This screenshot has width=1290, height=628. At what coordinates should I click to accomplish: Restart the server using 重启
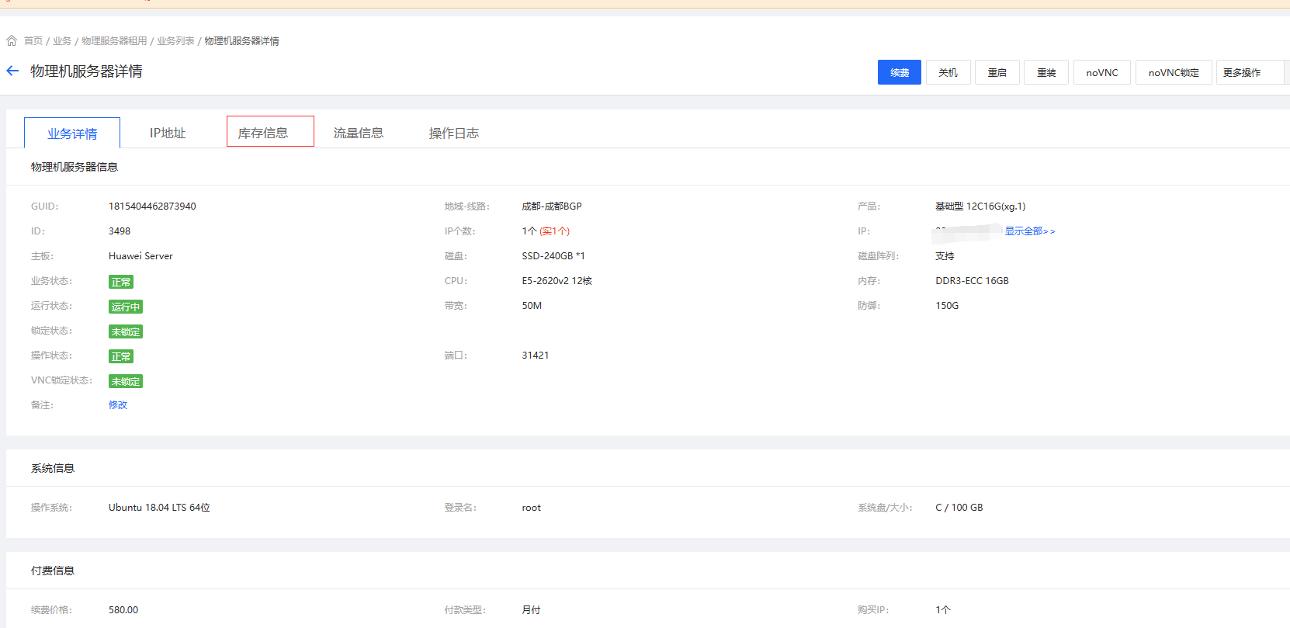997,72
